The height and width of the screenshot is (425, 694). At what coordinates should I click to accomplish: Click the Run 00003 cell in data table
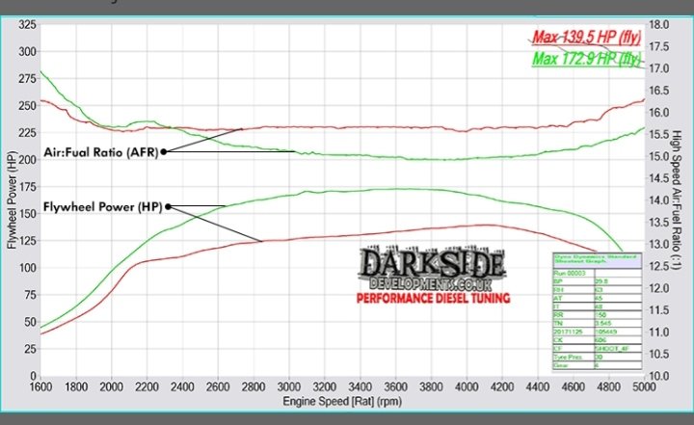coord(569,275)
